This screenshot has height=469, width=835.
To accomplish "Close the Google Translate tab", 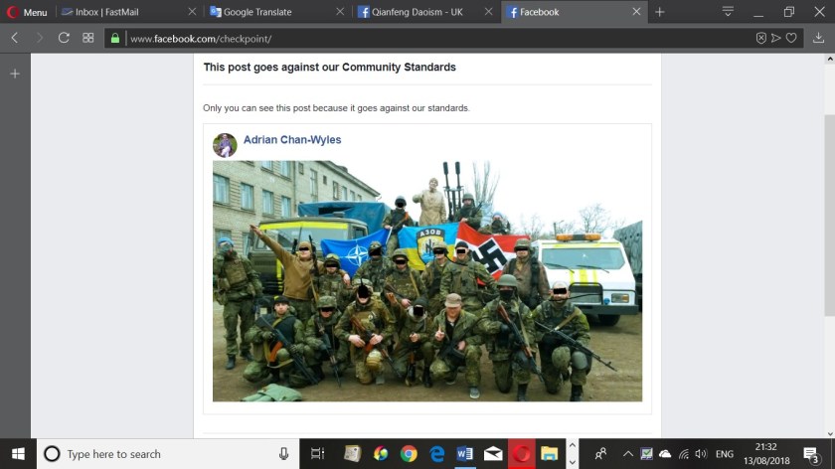I will tap(339, 12).
